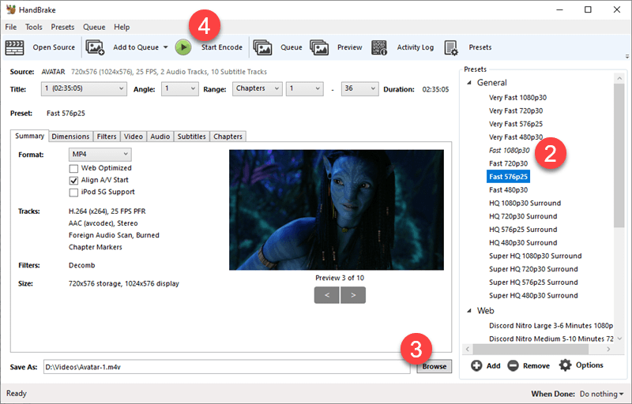This screenshot has width=632, height=404.
Task: Switch to the Chapters tab
Action: 228,137
